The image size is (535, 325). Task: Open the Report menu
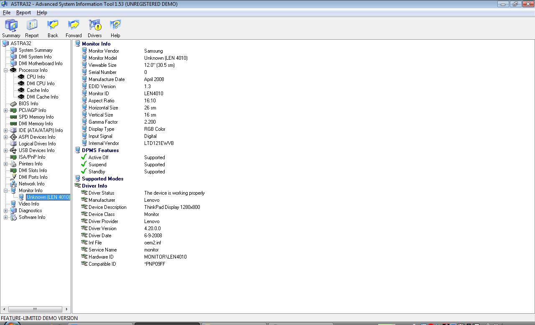point(23,13)
